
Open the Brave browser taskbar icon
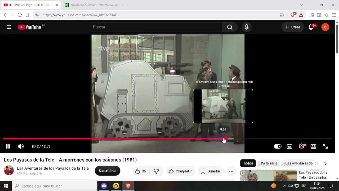pos(128,186)
